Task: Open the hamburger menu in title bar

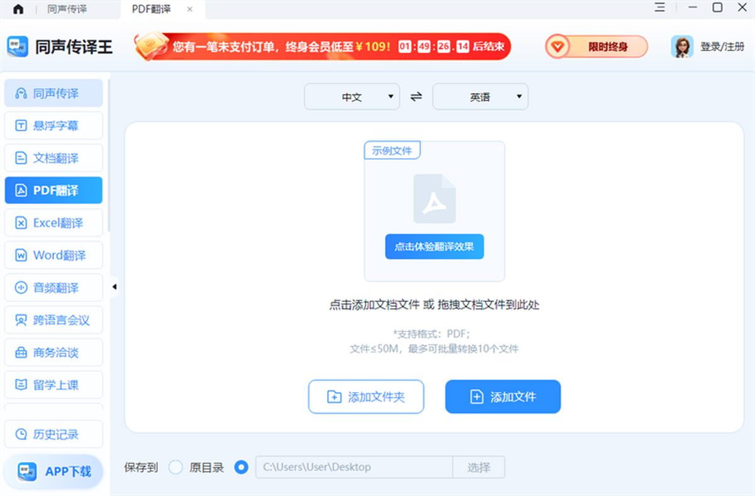Action: pyautogui.click(x=659, y=8)
